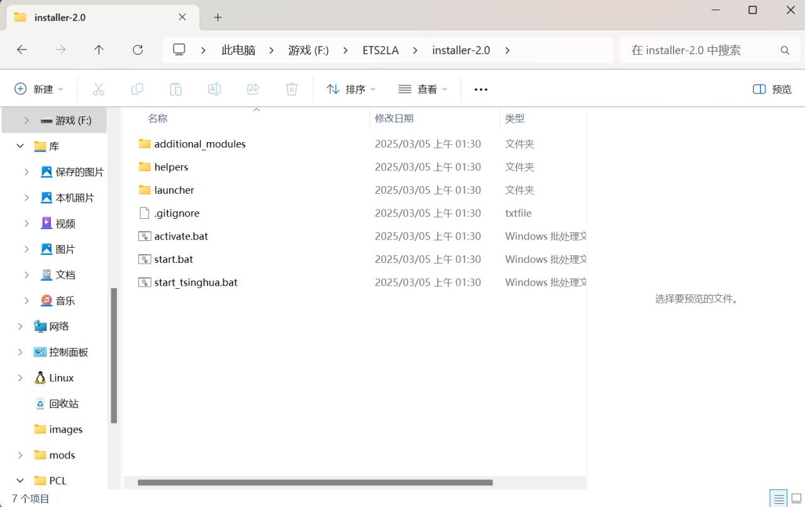Image resolution: width=805 pixels, height=507 pixels.
Task: Select the start_tsinghua.bat file icon
Action: (145, 282)
